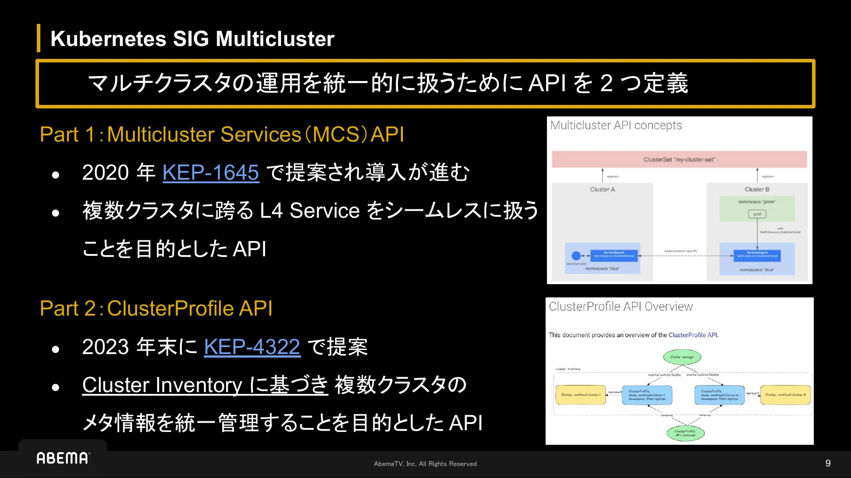Image resolution: width=851 pixels, height=478 pixels.
Task: Open the KEP-4322 hyperlink
Action: (x=252, y=348)
